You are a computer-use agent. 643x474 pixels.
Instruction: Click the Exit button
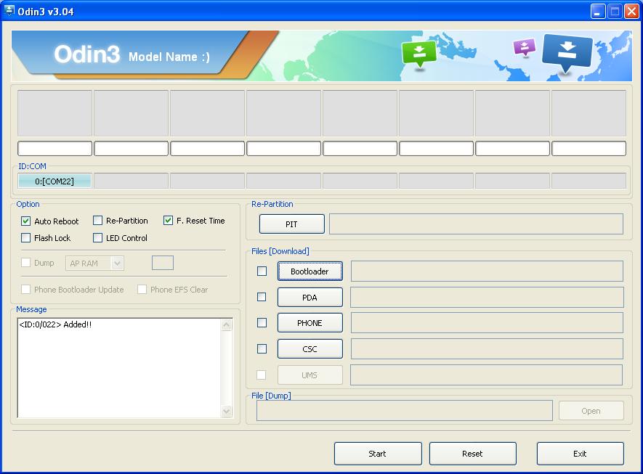[x=580, y=454]
